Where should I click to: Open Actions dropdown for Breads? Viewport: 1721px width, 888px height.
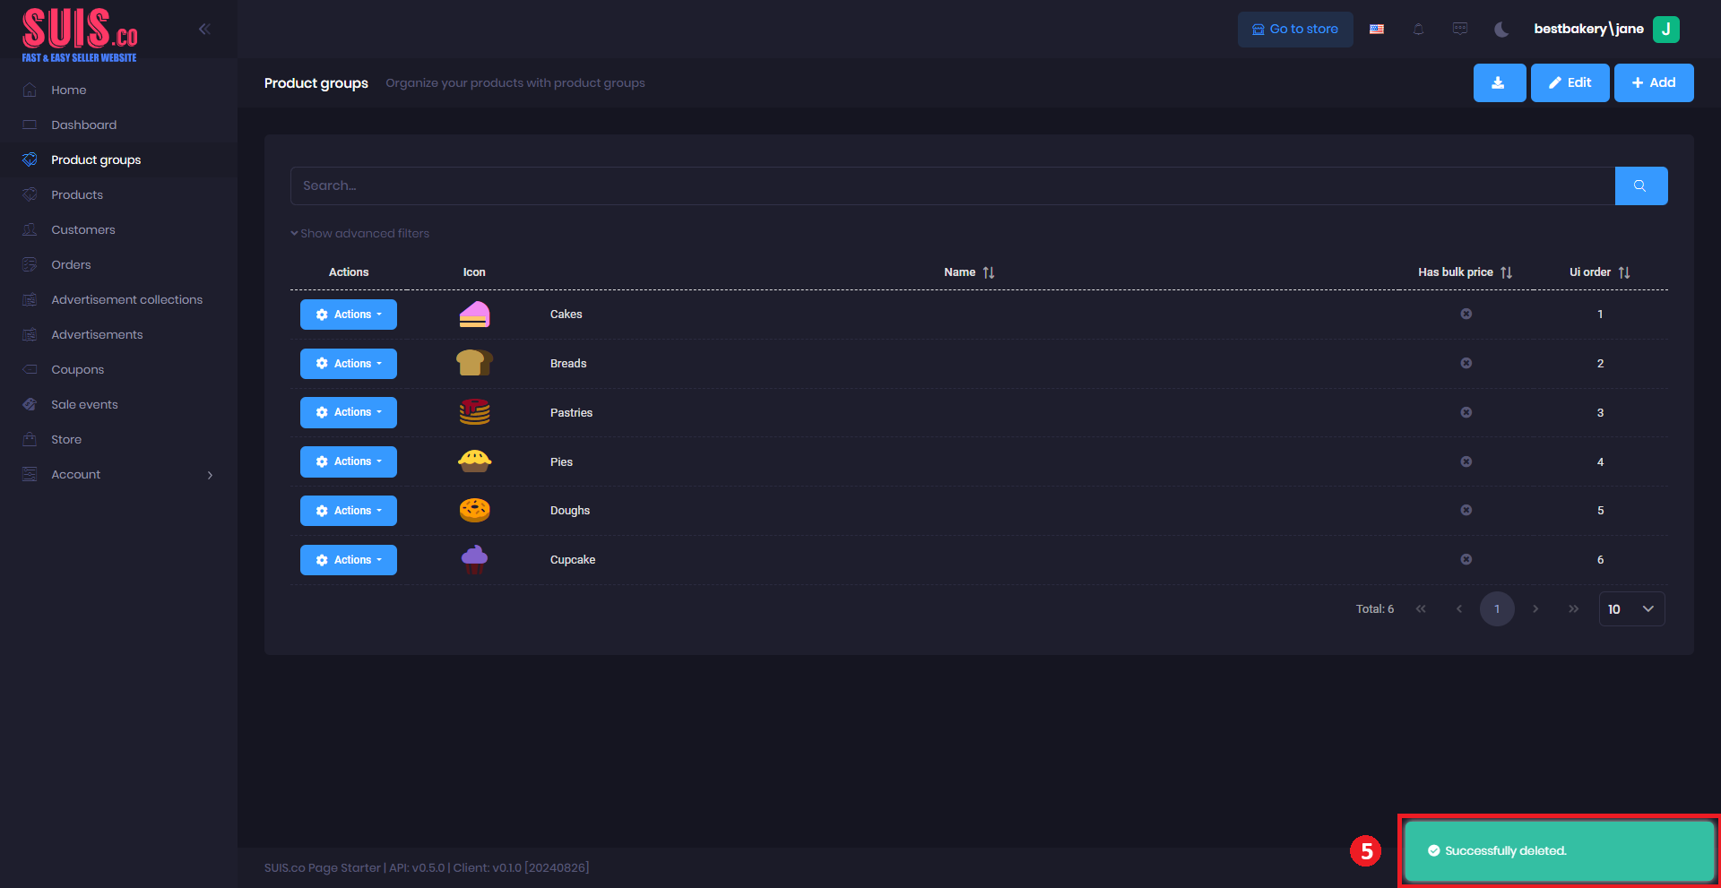(349, 364)
